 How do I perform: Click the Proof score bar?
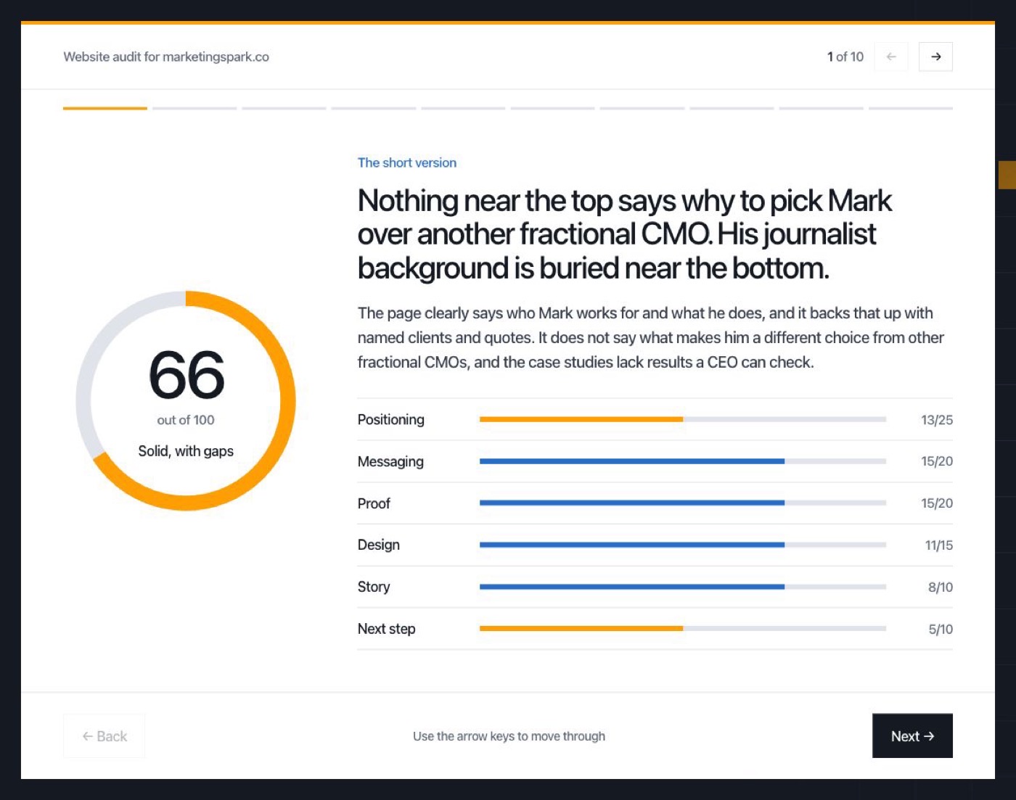click(683, 503)
